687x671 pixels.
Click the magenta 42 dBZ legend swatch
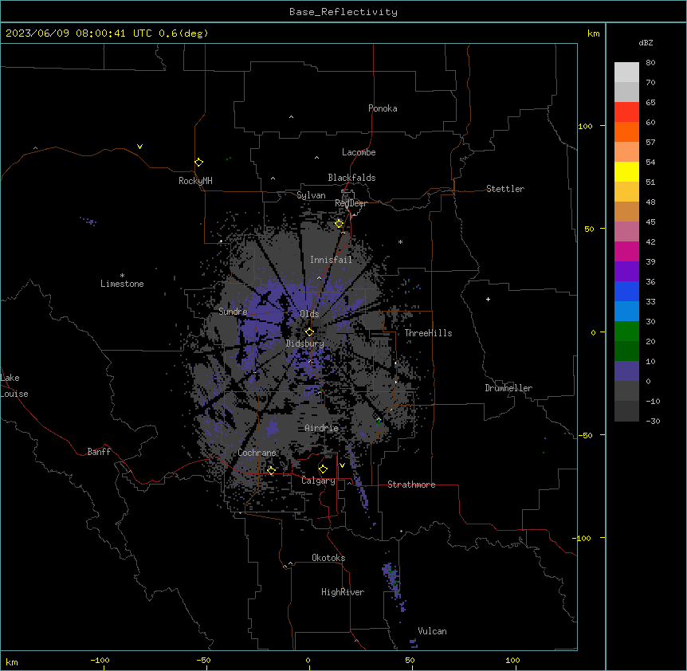click(x=626, y=251)
